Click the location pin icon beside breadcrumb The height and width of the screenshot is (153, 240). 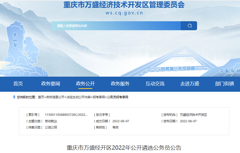click(x=14, y=97)
